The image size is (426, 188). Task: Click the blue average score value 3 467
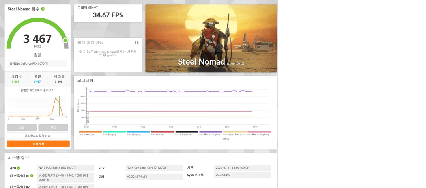coord(37,81)
